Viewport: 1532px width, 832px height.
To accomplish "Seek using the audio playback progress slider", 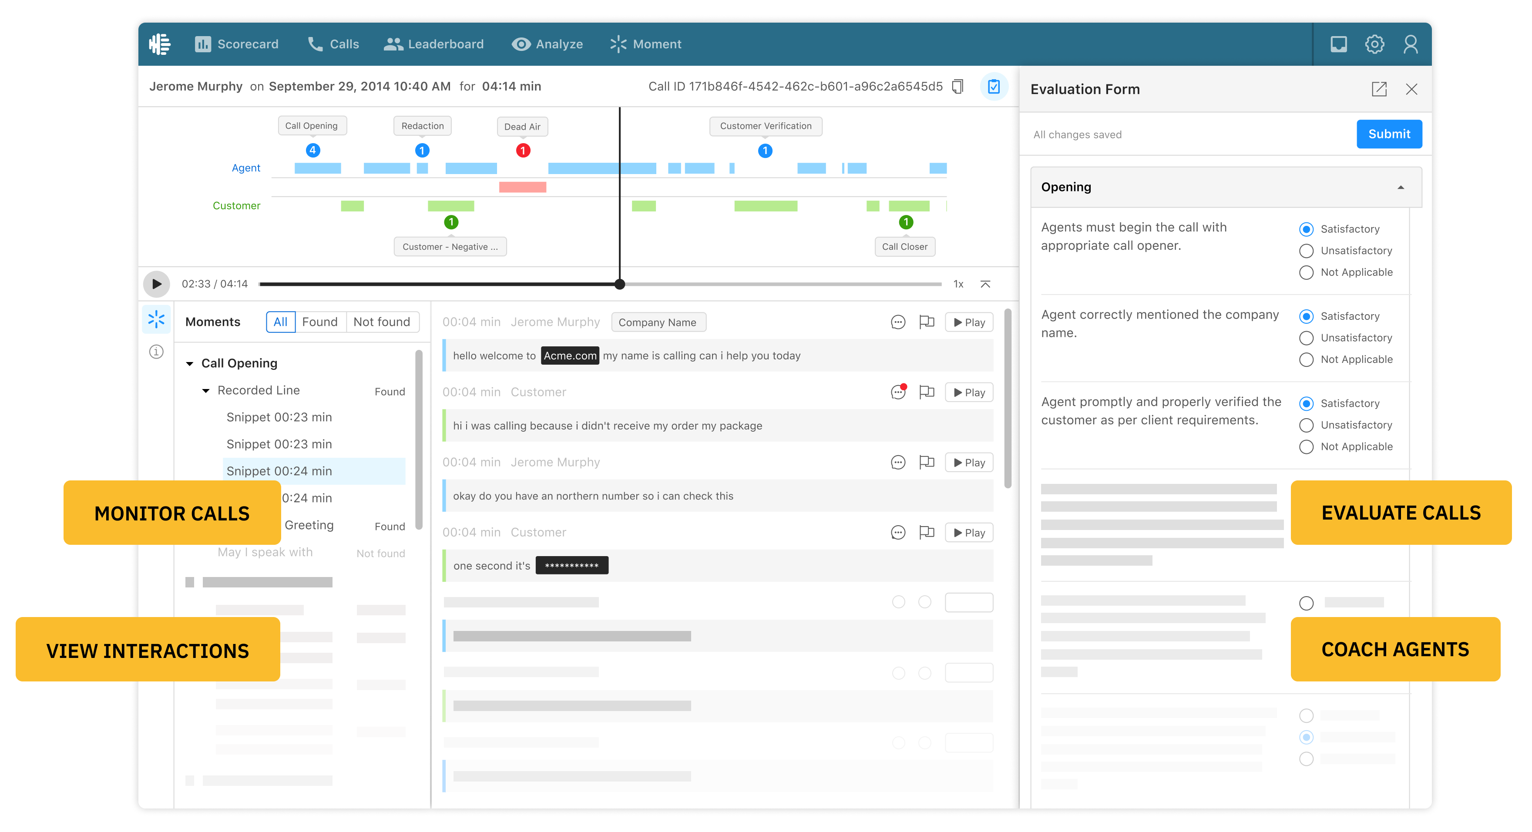I will (x=620, y=284).
